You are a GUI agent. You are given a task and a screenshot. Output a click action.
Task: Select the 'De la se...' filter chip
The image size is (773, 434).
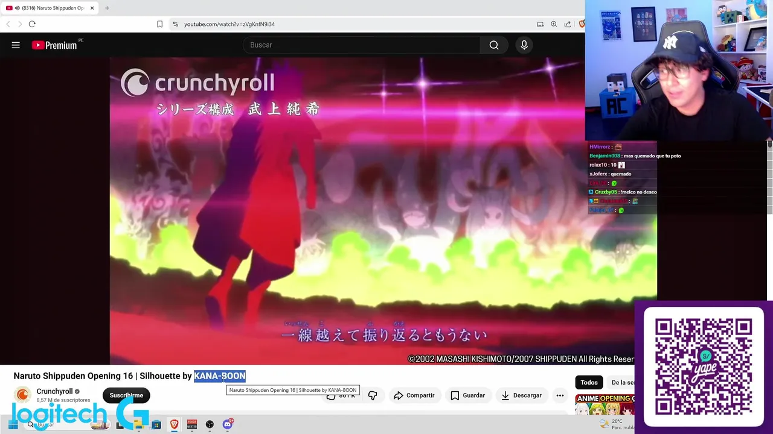pyautogui.click(x=622, y=382)
